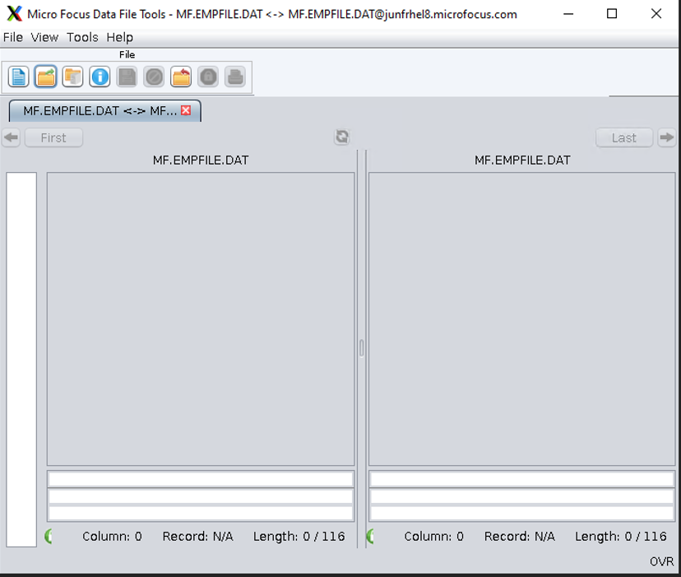Click the Open file folder icon

click(45, 77)
